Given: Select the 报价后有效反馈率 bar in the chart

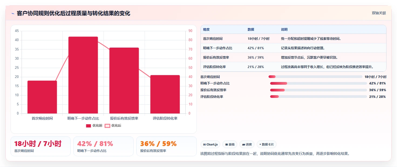Looking at the screenshot, I should tap(124, 81).
